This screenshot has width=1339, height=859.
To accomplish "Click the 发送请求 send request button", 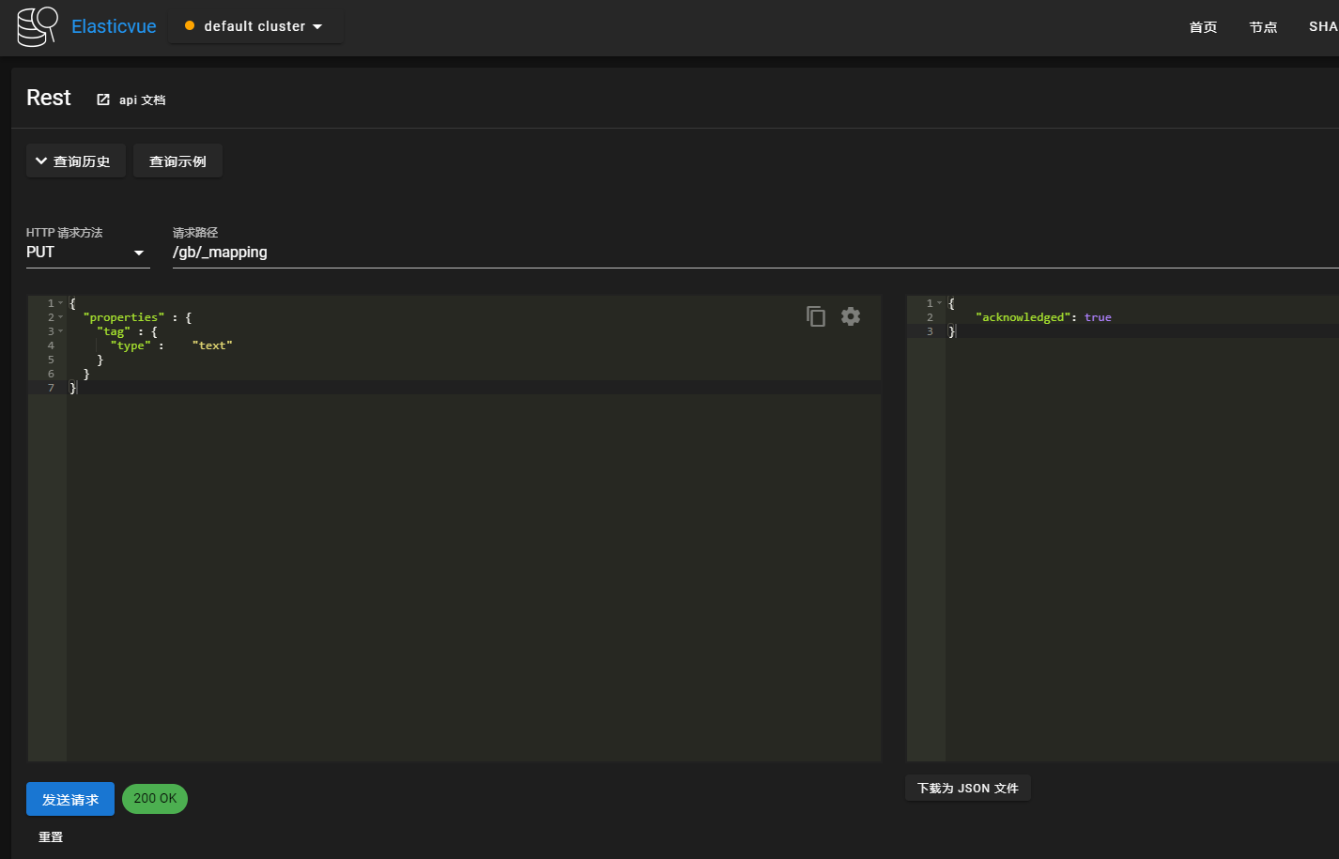I will 70,799.
